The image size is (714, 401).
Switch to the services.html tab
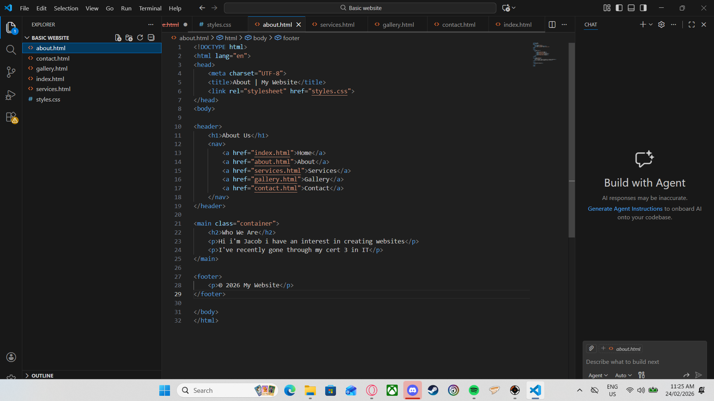click(x=337, y=25)
